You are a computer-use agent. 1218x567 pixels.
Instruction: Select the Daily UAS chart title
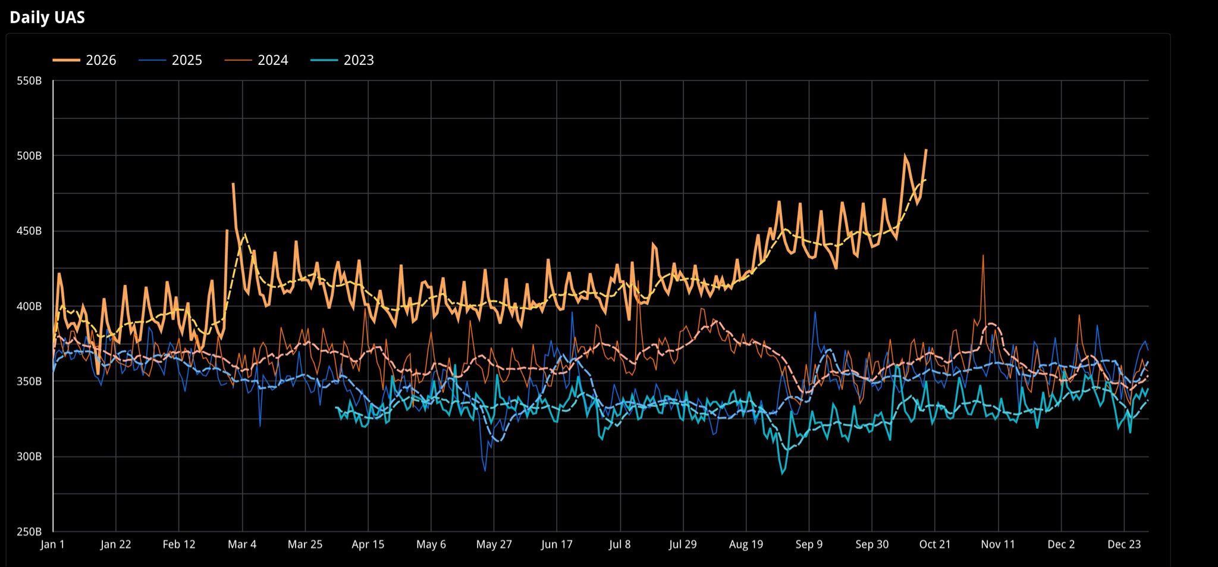coord(48,17)
